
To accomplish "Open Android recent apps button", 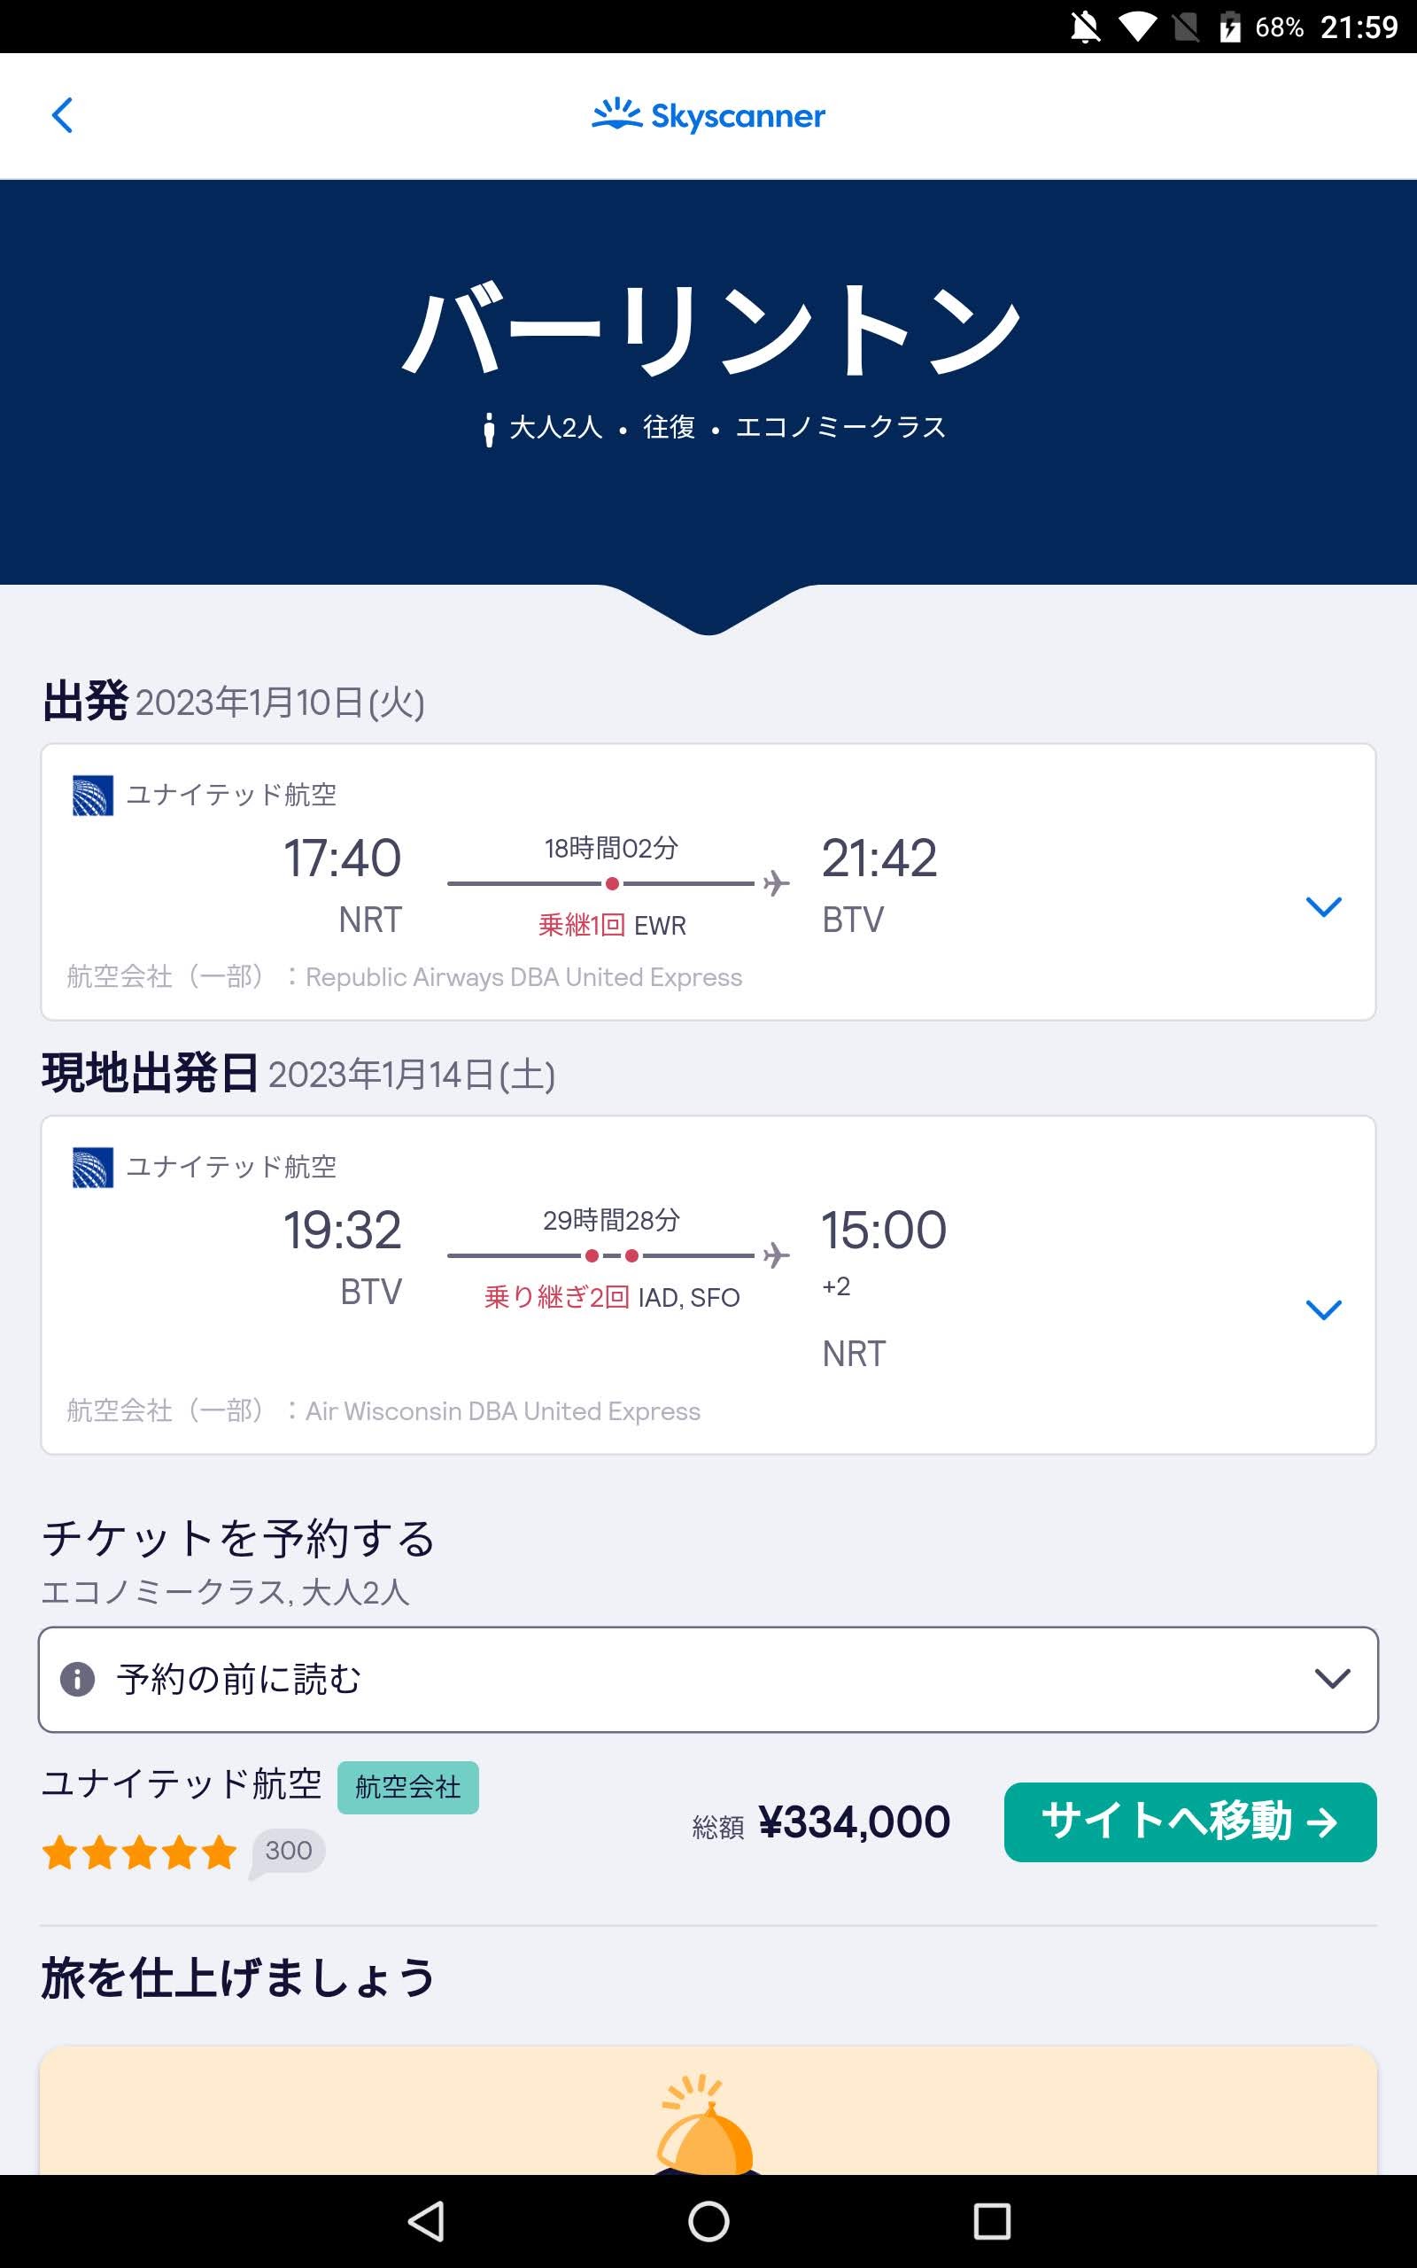I will [x=992, y=2220].
